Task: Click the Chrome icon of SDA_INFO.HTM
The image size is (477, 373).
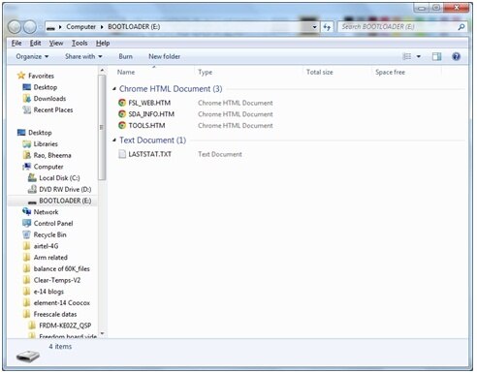Action: point(122,114)
